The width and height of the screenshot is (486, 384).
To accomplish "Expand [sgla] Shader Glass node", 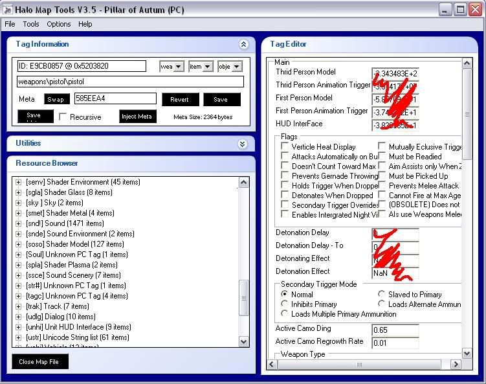I will [19, 192].
